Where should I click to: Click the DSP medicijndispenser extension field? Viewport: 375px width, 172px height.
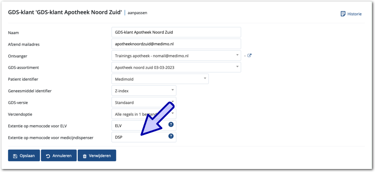[139, 137]
